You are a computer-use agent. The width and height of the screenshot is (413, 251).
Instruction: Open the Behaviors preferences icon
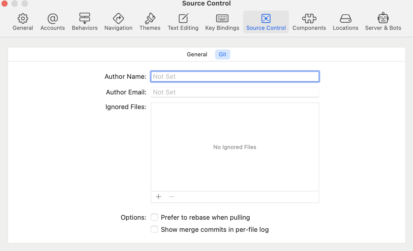coord(85,18)
